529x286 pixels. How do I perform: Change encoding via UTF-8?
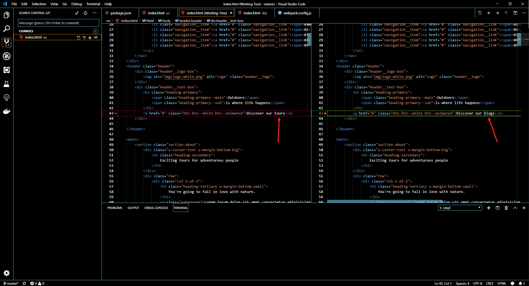coord(478,283)
